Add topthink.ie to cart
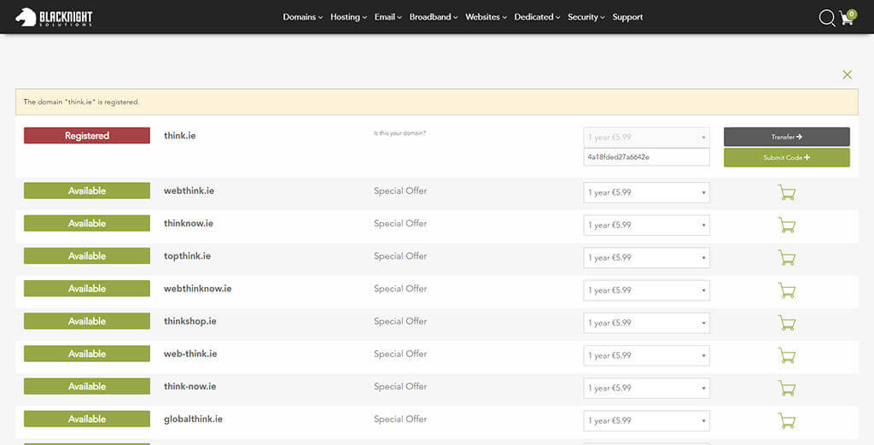Viewport: 874px width, 445px height. pyautogui.click(x=786, y=257)
